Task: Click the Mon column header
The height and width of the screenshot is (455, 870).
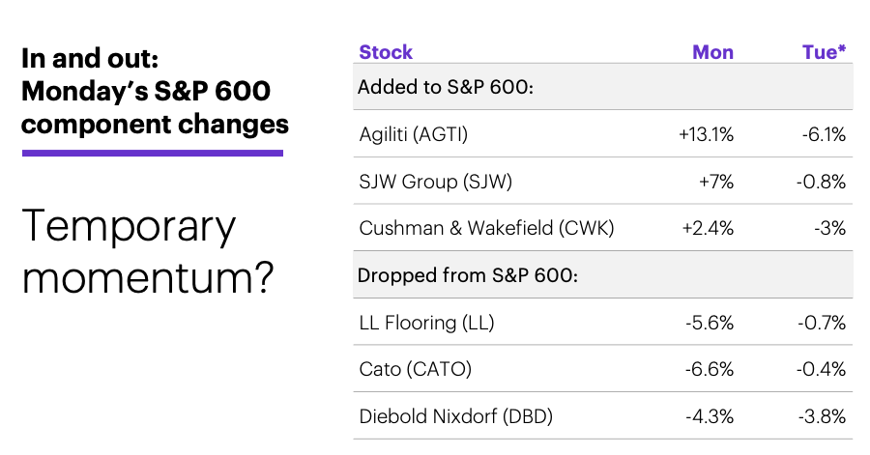Action: pos(713,52)
